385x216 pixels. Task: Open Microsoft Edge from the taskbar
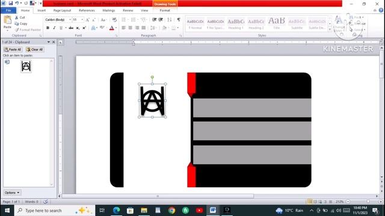(x=116, y=211)
